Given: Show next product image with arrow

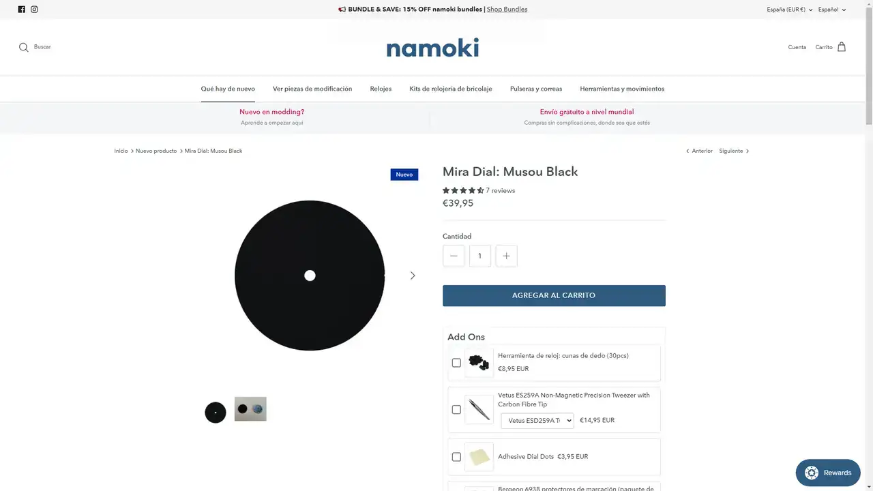Looking at the screenshot, I should point(413,276).
